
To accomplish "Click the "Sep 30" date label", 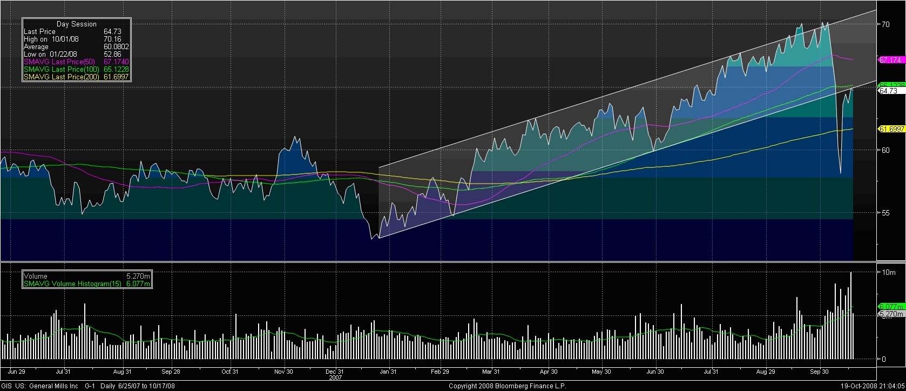I will pos(819,372).
